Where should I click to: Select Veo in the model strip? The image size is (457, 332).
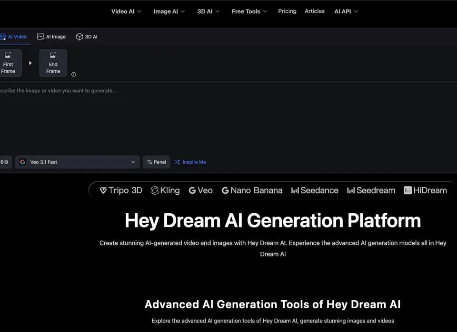pos(200,190)
